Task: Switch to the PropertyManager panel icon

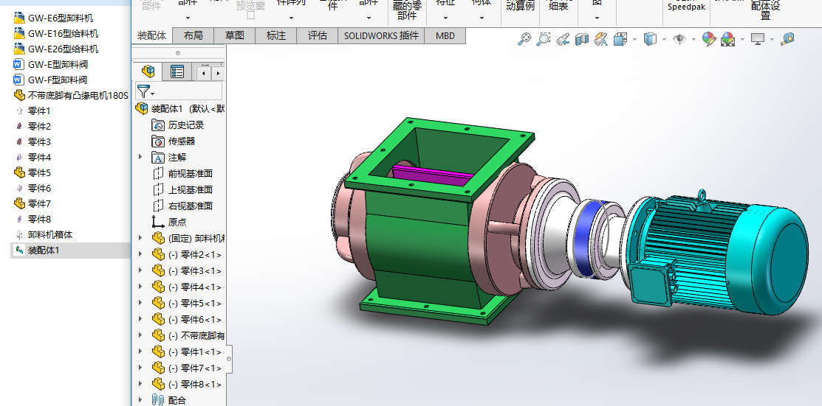Action: pyautogui.click(x=177, y=71)
